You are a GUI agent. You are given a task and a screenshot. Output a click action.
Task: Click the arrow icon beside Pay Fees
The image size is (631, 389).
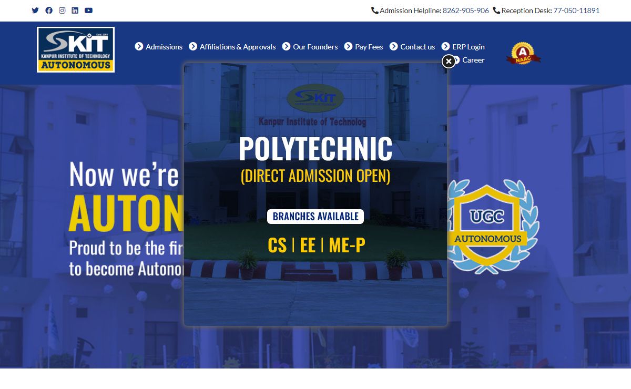[x=348, y=46]
